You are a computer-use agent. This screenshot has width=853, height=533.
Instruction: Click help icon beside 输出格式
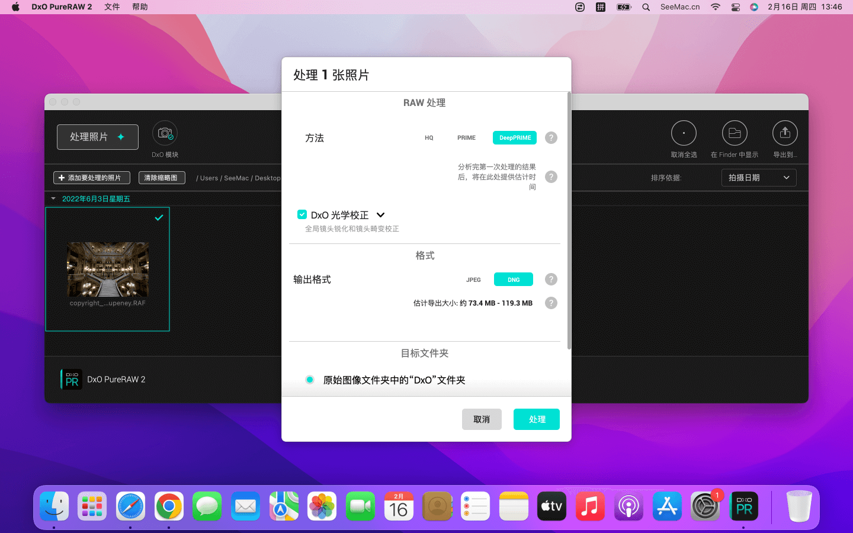[551, 280]
